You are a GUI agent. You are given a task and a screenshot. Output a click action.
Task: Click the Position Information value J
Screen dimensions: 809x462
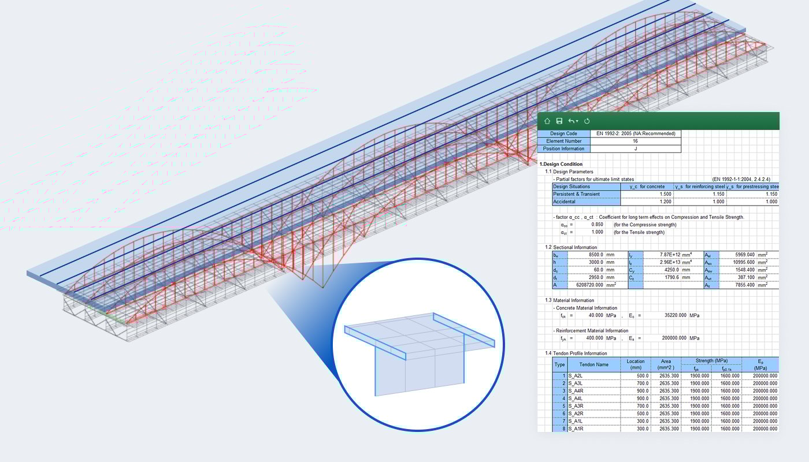[636, 148]
